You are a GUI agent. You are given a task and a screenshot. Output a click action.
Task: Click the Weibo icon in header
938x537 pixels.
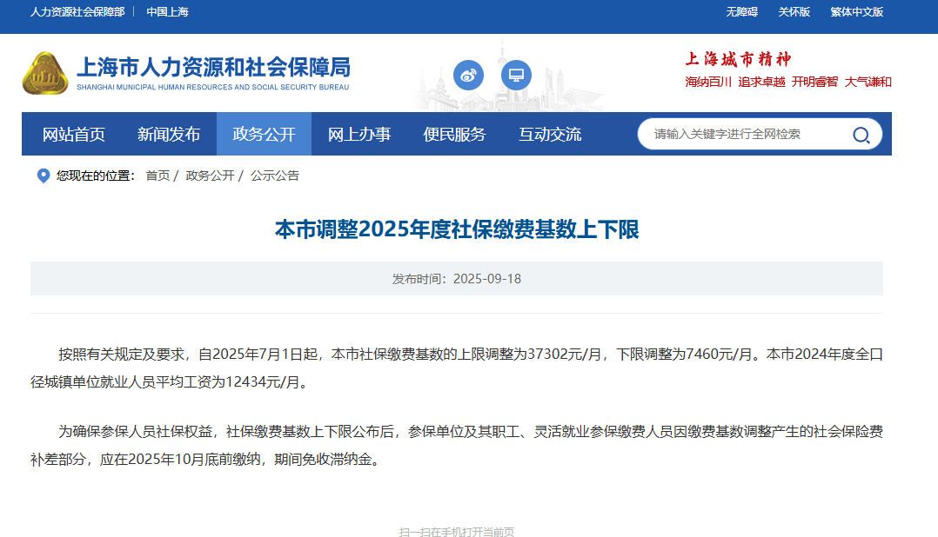(x=468, y=75)
